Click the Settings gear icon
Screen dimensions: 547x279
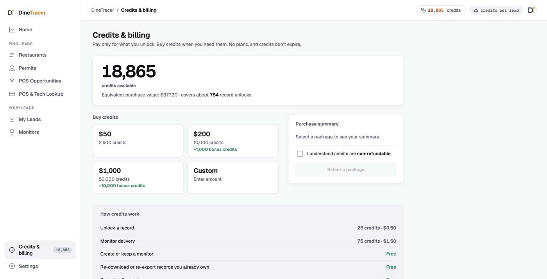click(x=12, y=266)
